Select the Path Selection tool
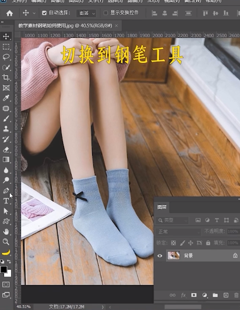This screenshot has height=310, width=240. point(6,211)
